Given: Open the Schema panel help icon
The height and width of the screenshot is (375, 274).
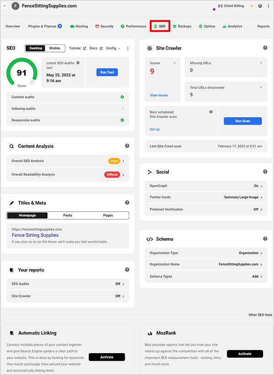Looking at the screenshot, I should pos(265,239).
